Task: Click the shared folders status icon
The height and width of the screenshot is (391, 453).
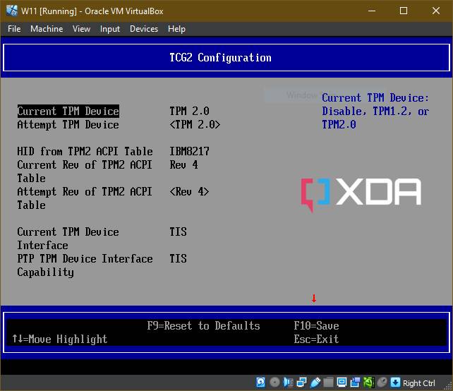Action: point(329,383)
